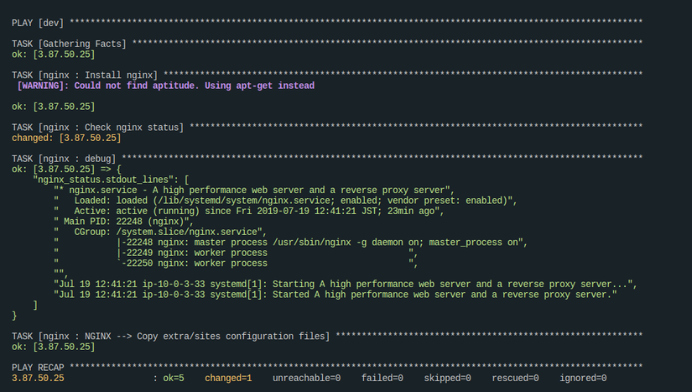Click the changed: [3.87.50.25] result line
Image resolution: width=692 pixels, height=392 pixels.
tap(66, 139)
